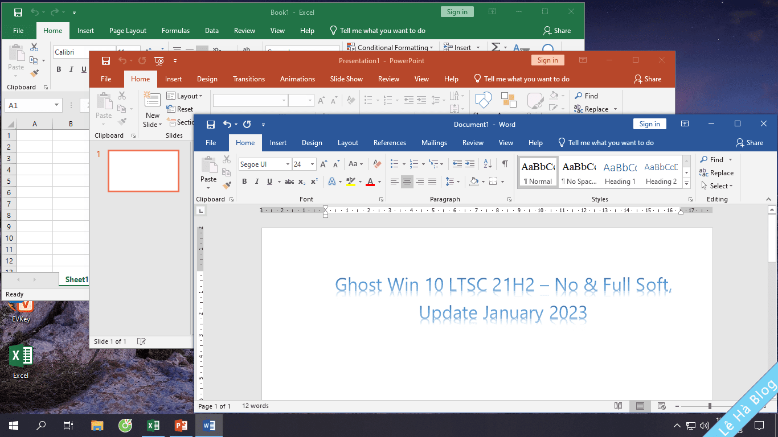This screenshot has width=778, height=437.
Task: Open the Excel window from the taskbar
Action: pos(153,425)
